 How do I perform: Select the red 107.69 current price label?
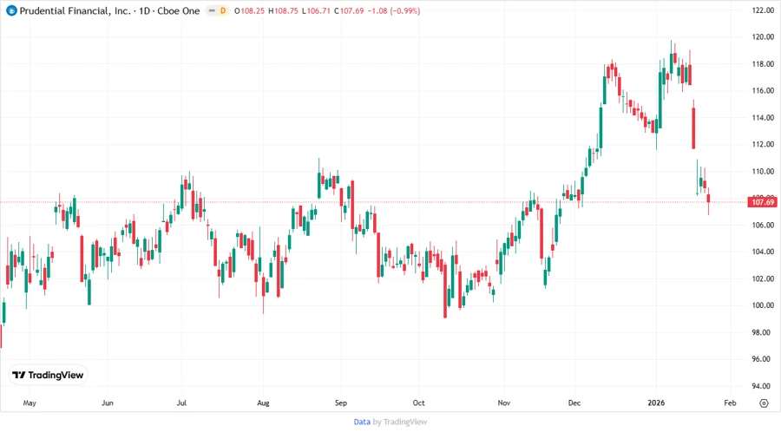coord(763,202)
